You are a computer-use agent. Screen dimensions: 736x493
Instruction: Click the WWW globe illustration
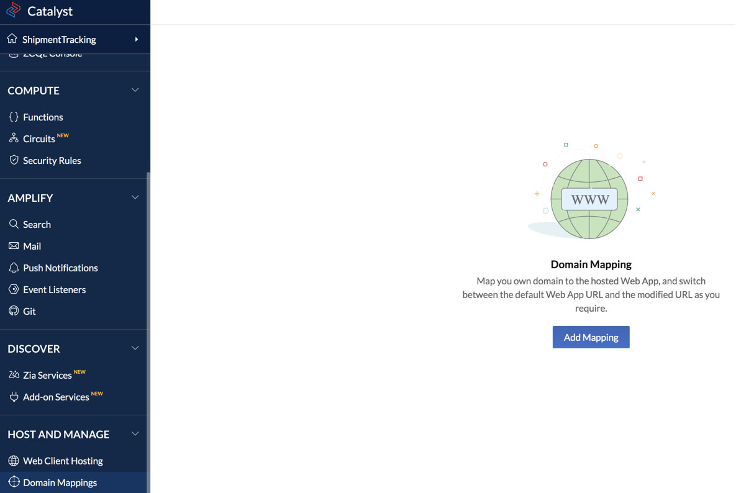click(x=589, y=199)
